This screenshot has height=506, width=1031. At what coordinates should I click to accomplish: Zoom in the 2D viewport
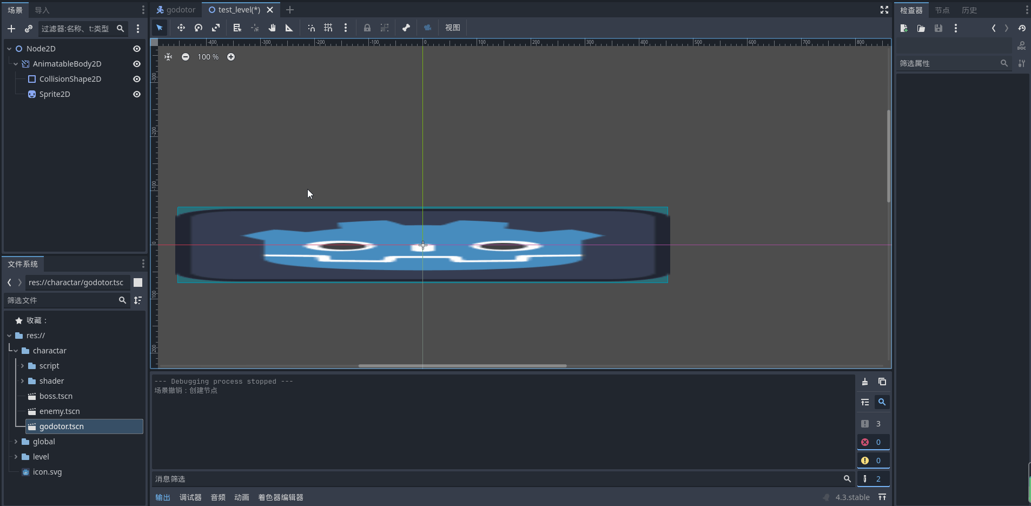pos(231,57)
